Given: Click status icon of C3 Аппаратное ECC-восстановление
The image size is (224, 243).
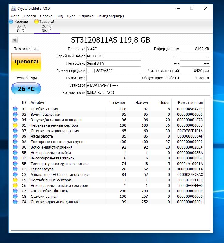Looking at the screenshot, I should (15, 174).
